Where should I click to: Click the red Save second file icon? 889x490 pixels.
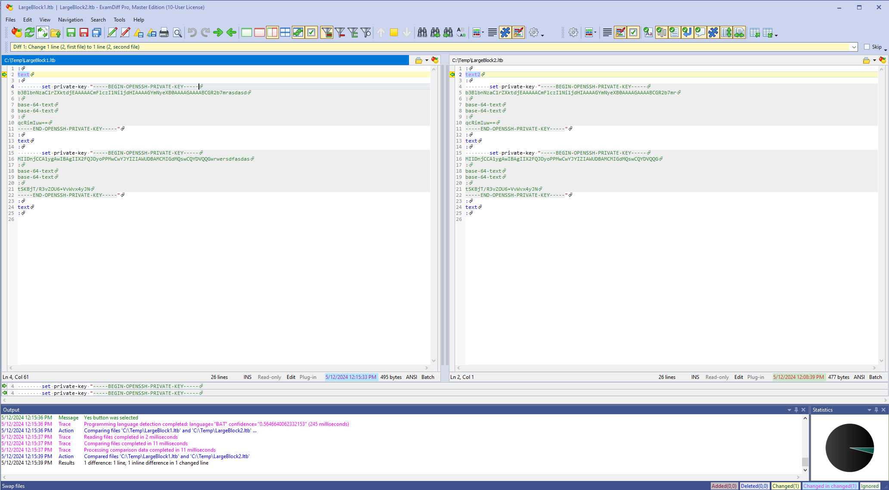[84, 32]
